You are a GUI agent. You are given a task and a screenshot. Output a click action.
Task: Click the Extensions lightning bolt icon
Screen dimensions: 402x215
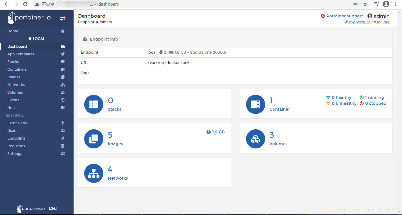coord(63,123)
